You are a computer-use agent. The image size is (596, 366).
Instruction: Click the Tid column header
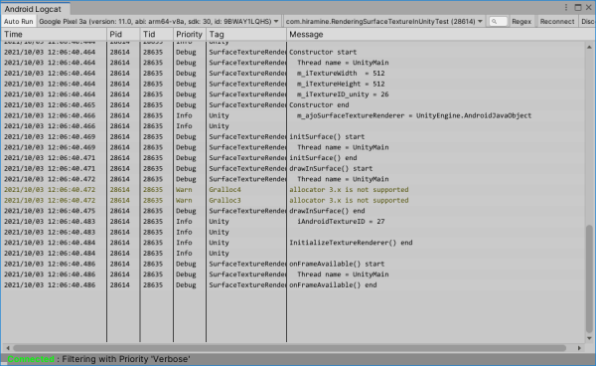157,34
